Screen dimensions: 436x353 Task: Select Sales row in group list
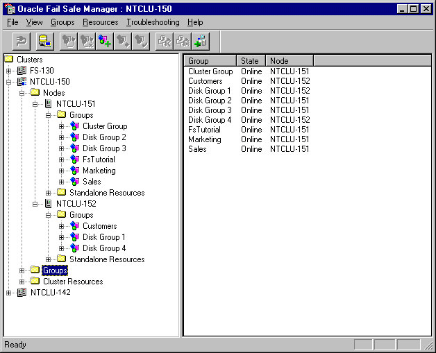tap(197, 149)
